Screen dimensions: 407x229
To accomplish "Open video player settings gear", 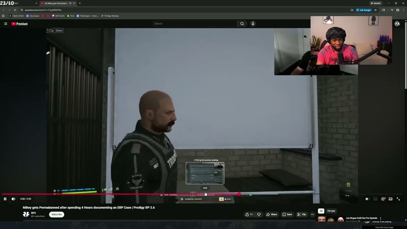I will [383, 199].
